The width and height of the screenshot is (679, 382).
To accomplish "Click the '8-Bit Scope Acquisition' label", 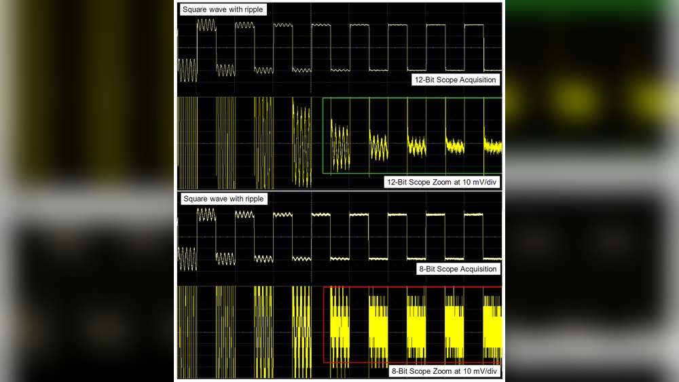I will [458, 269].
